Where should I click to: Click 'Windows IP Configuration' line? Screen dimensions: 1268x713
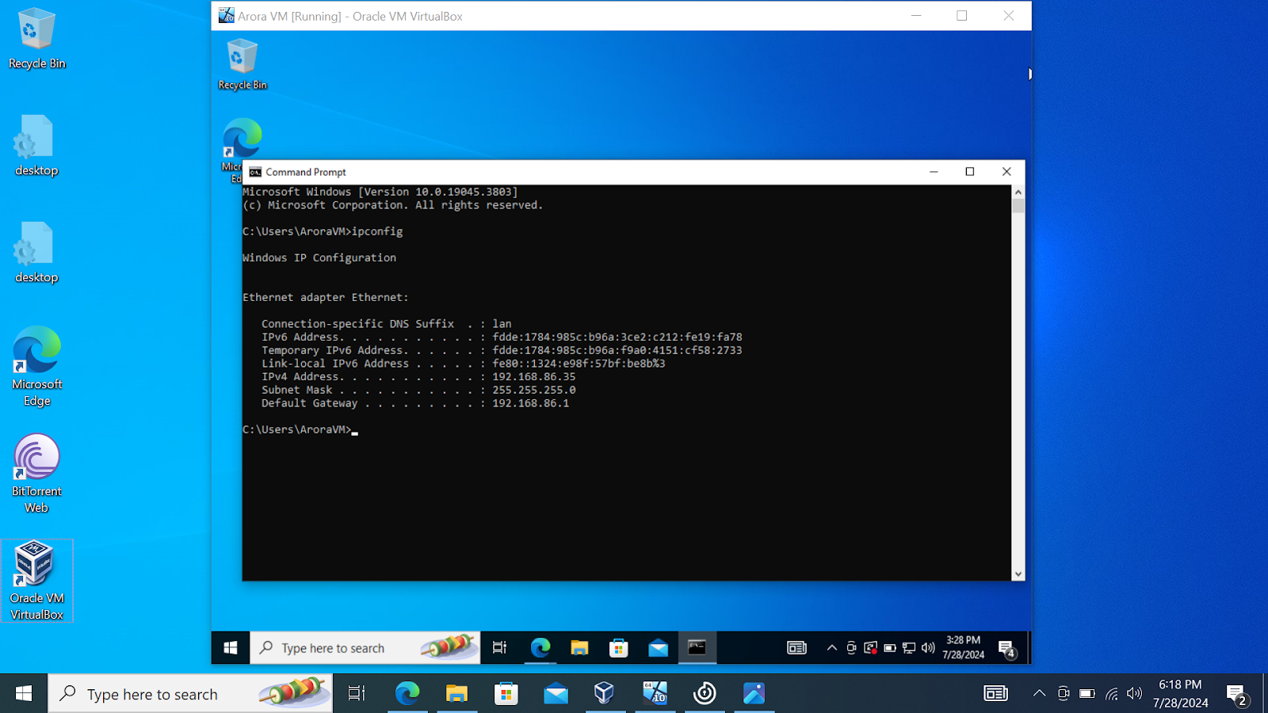pos(319,257)
